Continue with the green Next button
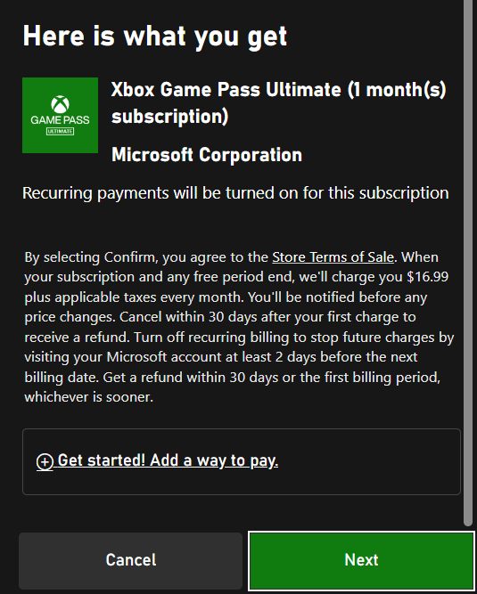Viewport: 477px width, 594px height. pos(361,561)
